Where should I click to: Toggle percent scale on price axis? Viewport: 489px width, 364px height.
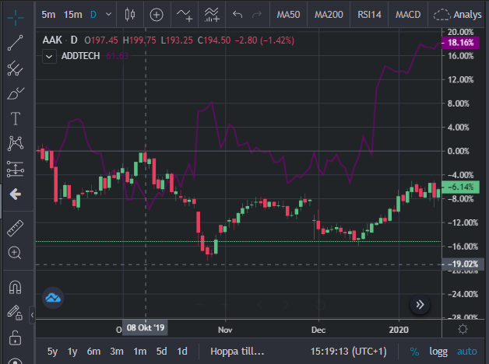[x=414, y=352]
